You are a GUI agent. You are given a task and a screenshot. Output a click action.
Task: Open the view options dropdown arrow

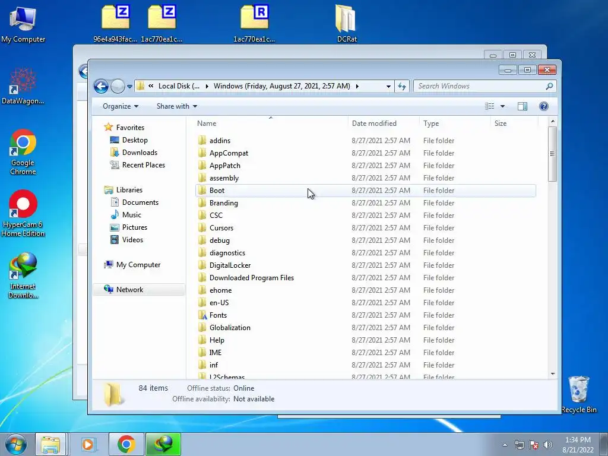coord(502,106)
